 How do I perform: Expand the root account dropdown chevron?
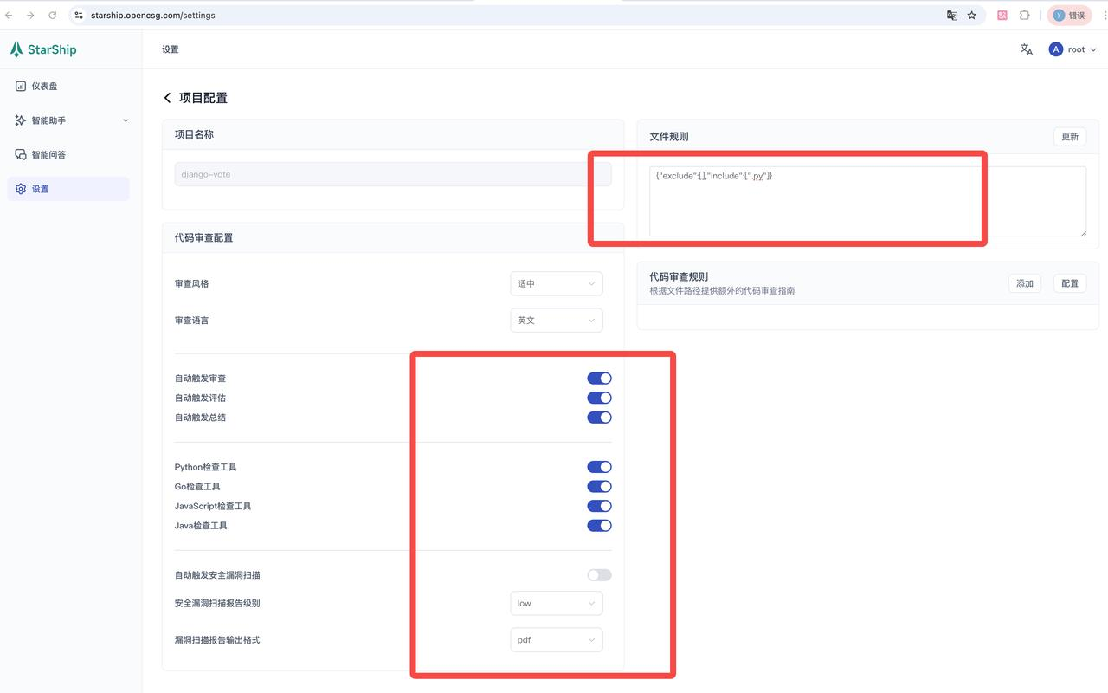tap(1093, 49)
